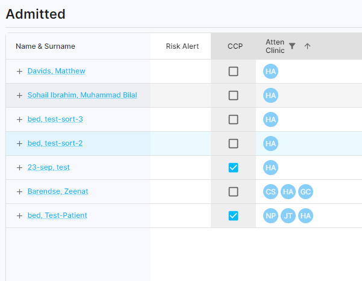Image resolution: width=362 pixels, height=281 pixels.
Task: Uncheck CCP checkbox for bed, Test-Patient
Action: [x=233, y=216]
